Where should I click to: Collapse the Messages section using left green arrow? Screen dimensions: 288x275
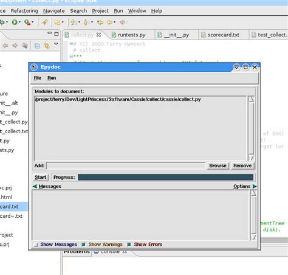[35, 186]
